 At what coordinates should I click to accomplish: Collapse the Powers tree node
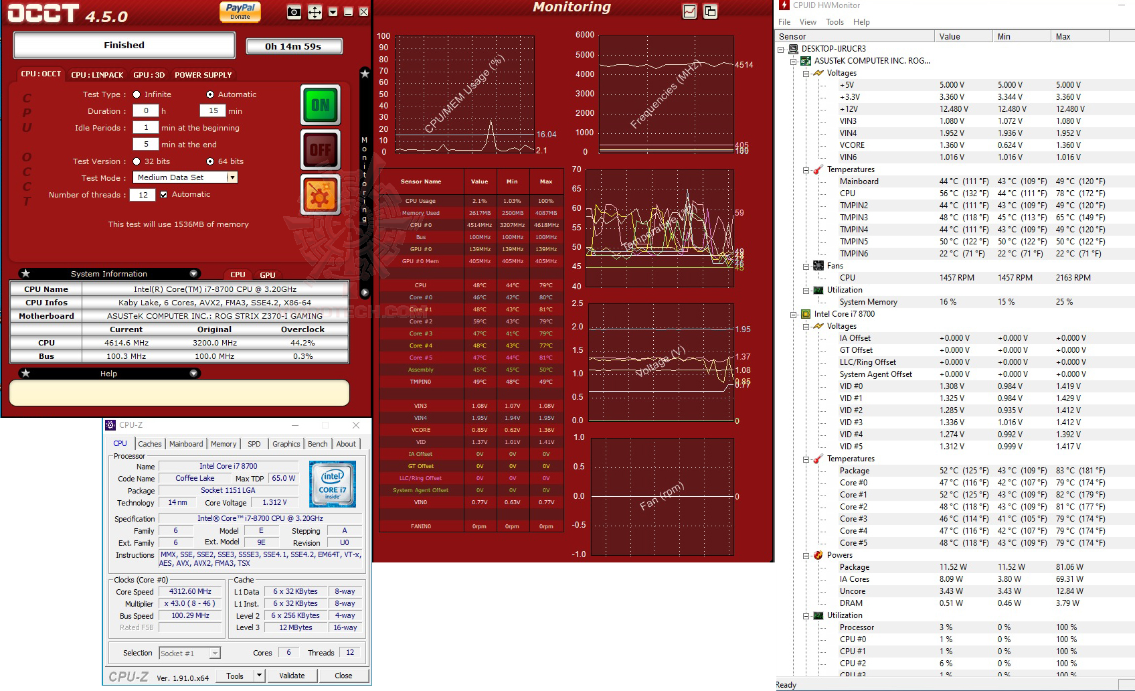pyautogui.click(x=806, y=555)
